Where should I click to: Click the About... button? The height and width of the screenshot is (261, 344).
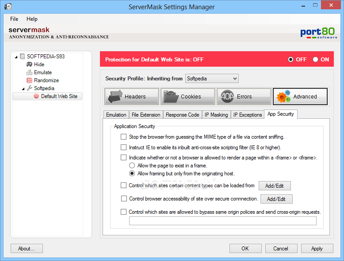pos(27,249)
